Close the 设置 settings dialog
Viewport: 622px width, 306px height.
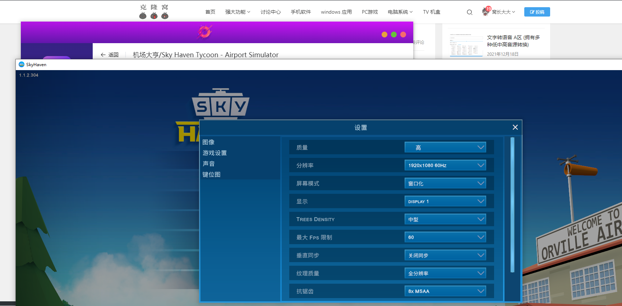tap(515, 127)
